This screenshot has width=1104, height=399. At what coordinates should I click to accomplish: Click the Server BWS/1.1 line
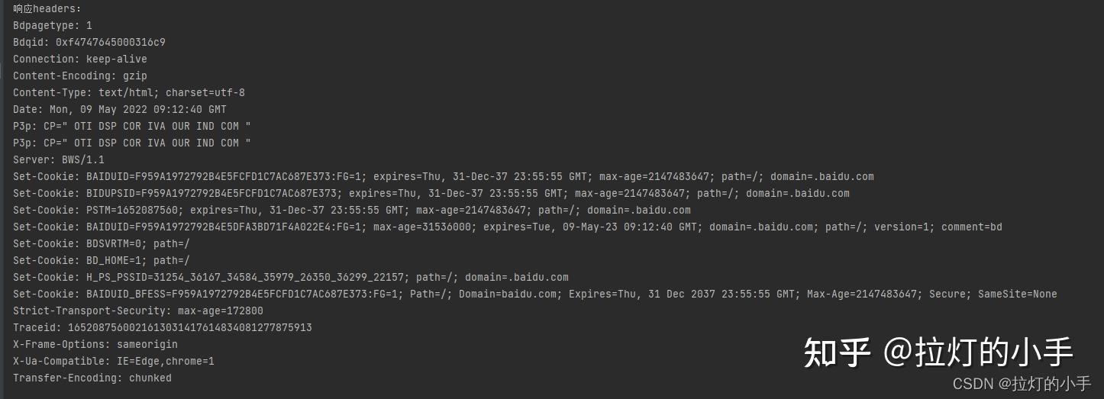tap(59, 160)
